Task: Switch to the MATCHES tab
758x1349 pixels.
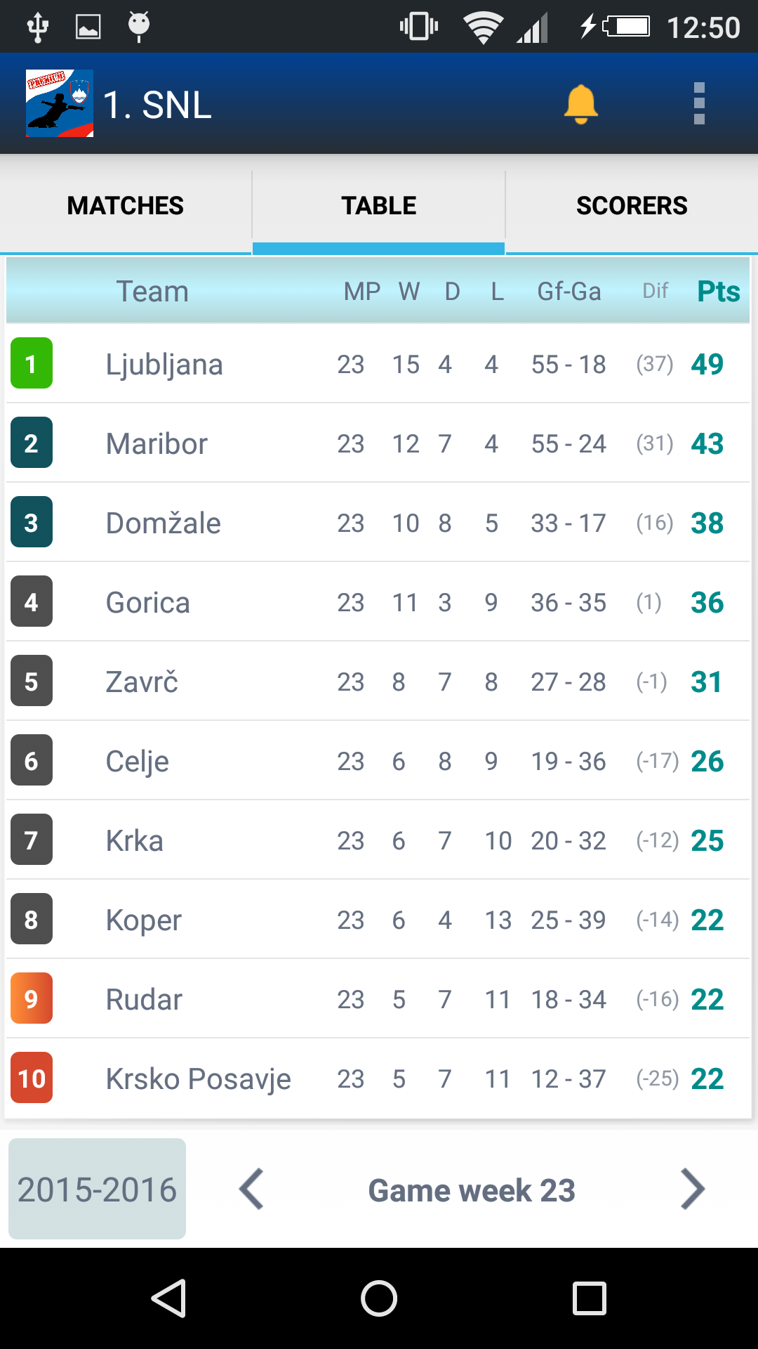Action: pyautogui.click(x=125, y=205)
